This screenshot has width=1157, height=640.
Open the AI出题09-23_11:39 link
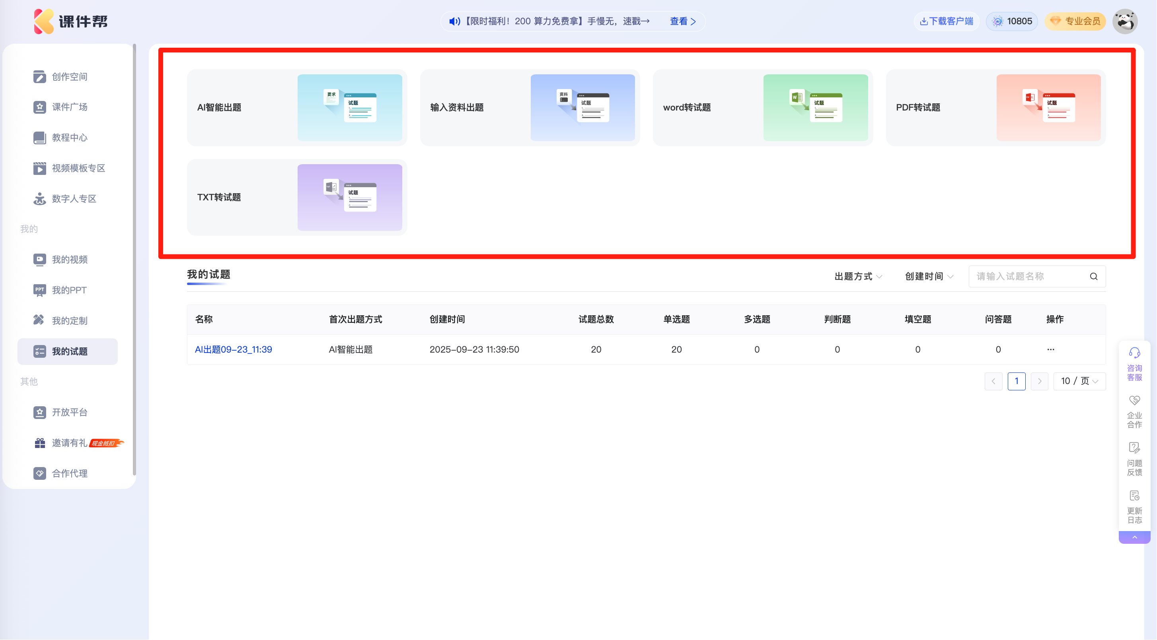(233, 350)
